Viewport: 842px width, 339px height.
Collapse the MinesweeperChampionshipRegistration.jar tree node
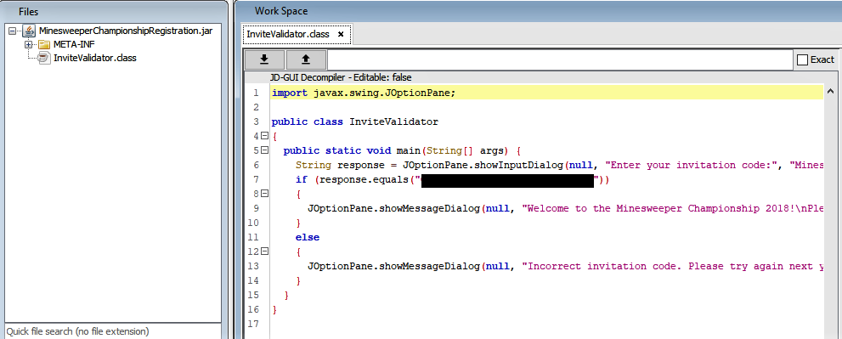(x=13, y=31)
